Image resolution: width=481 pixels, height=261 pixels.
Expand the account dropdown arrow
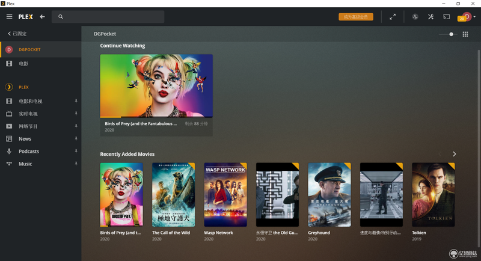[474, 17]
